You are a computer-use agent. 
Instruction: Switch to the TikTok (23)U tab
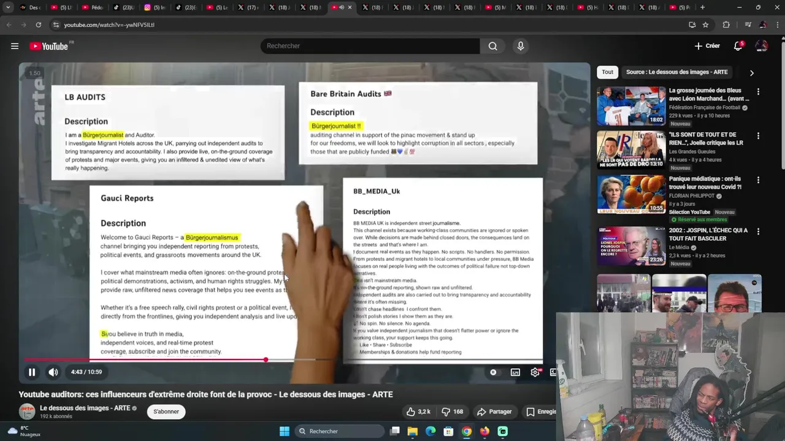pos(124,7)
